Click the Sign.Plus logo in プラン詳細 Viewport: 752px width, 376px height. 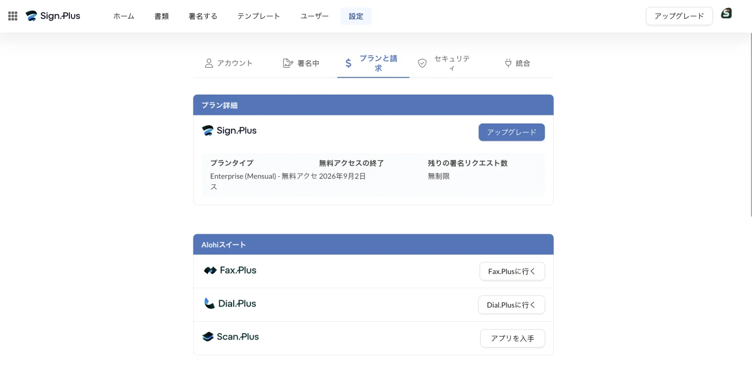[229, 131]
